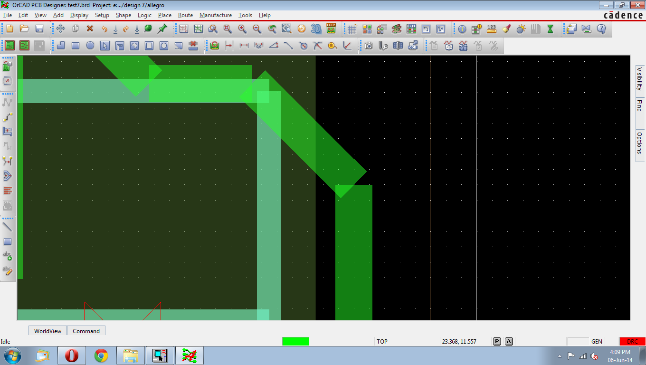Viewport: 646px width, 365px height.
Task: Click the Show Element info icon
Action: (x=462, y=29)
